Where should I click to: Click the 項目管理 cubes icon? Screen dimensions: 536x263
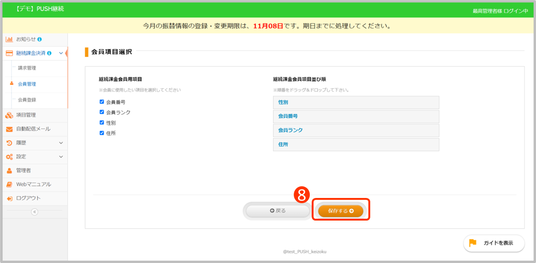[9, 115]
